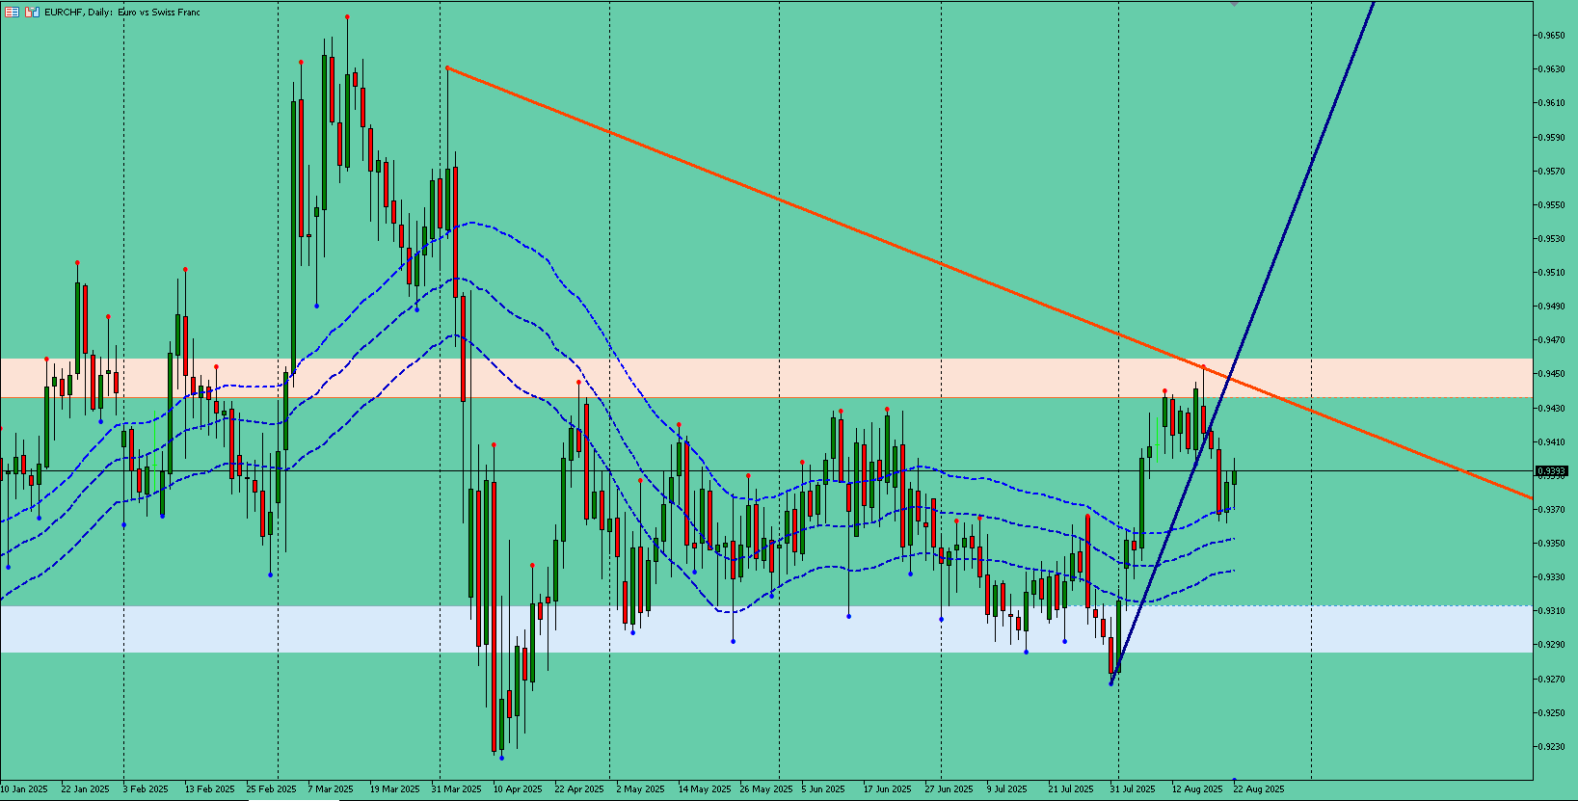Click the 22 Jan 2025 date label
The image size is (1578, 801).
pyautogui.click(x=85, y=789)
